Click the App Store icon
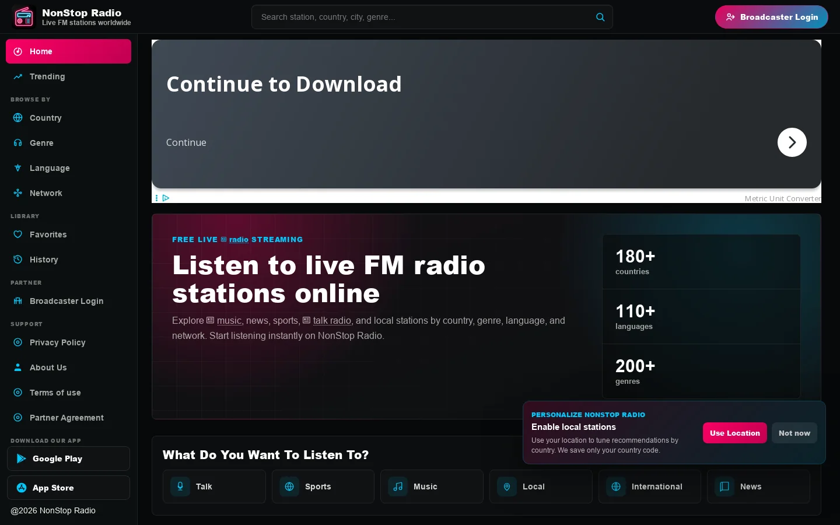Screen dimensions: 840x525 click(22, 488)
